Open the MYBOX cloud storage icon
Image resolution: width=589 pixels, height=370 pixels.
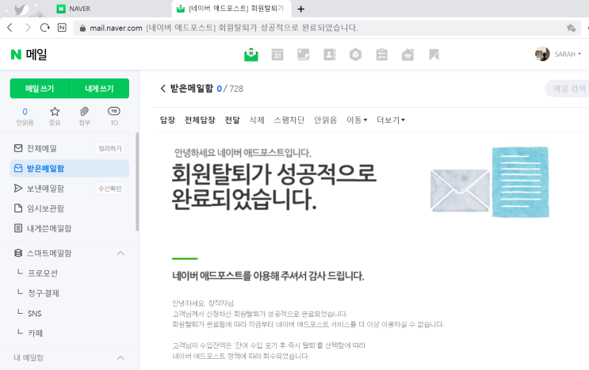click(355, 55)
